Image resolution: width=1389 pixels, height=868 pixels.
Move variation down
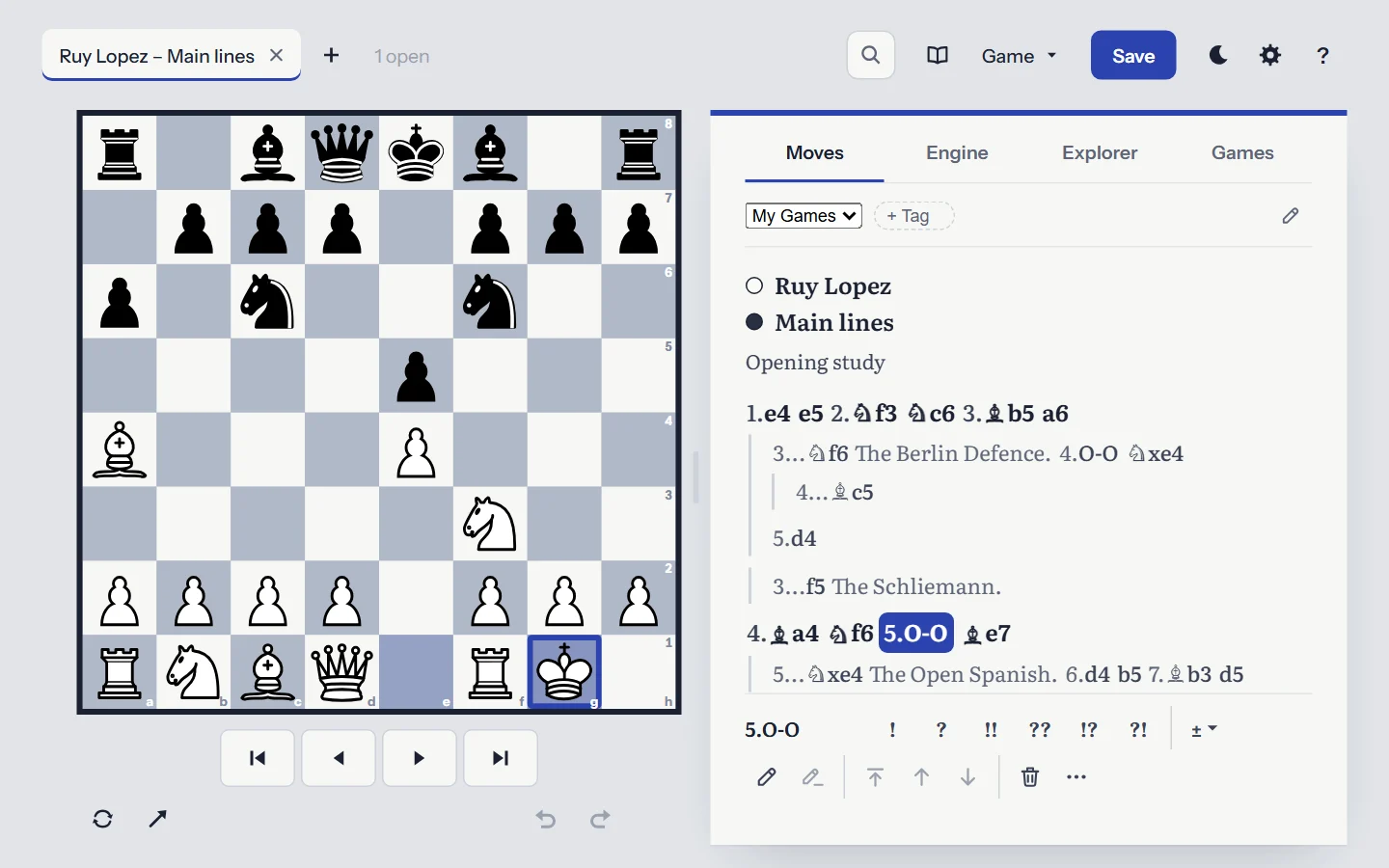tap(967, 777)
